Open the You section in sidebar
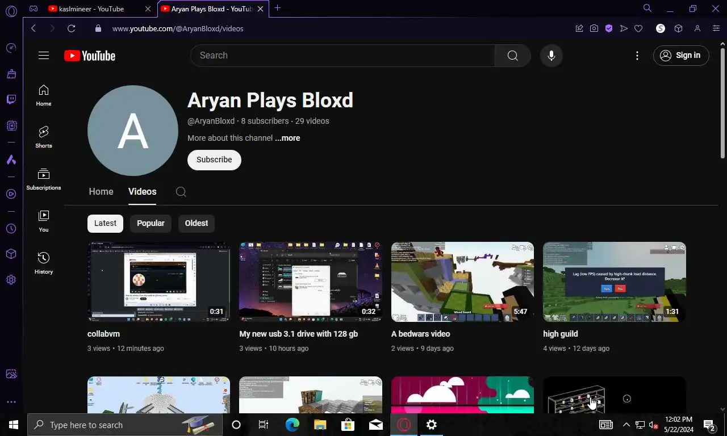 point(44,221)
